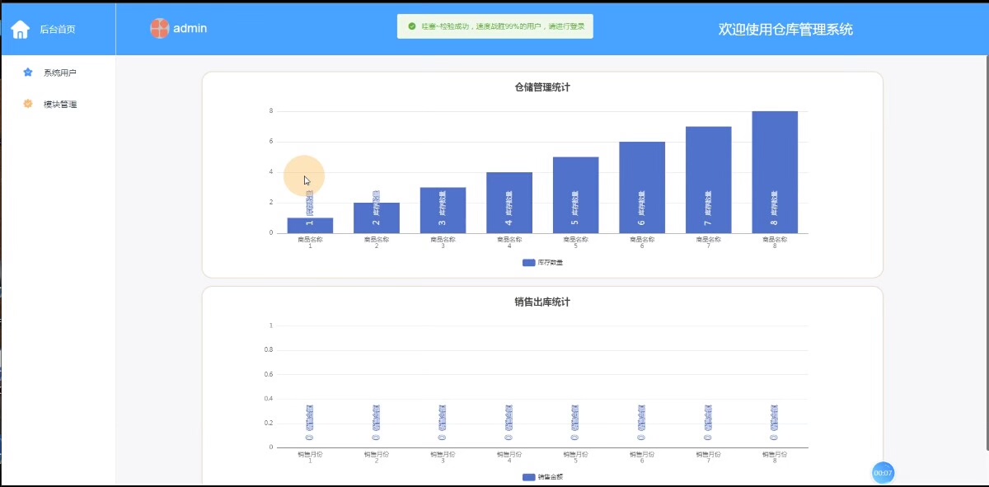This screenshot has height=487, width=989.
Task: Click the white home icon in header
Action: (21, 30)
